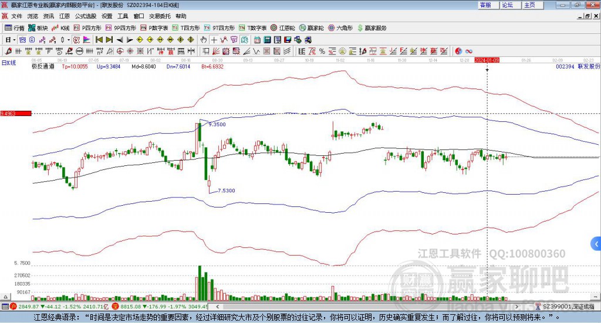Click the red 9.4963 price label
The height and width of the screenshot is (323, 601).
tap(16, 114)
